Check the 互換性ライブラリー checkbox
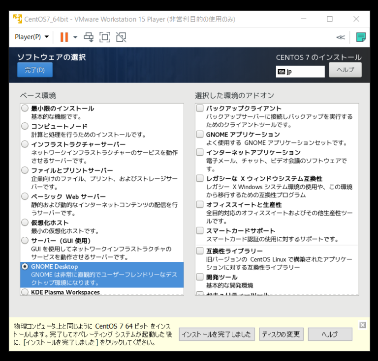The image size is (378, 361). point(200,251)
